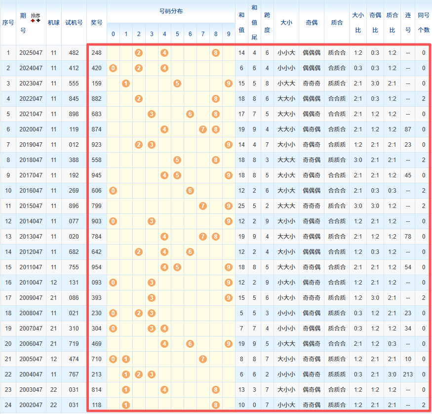Select the orange ball "2" for period 2025047
The height and width of the screenshot is (414, 432).
pos(138,53)
